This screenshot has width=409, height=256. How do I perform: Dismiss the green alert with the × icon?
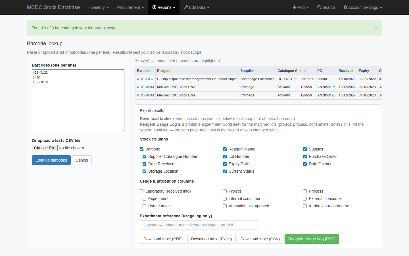[x=376, y=28]
